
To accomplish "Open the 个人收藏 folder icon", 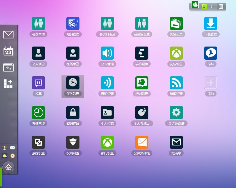I will (107, 113).
